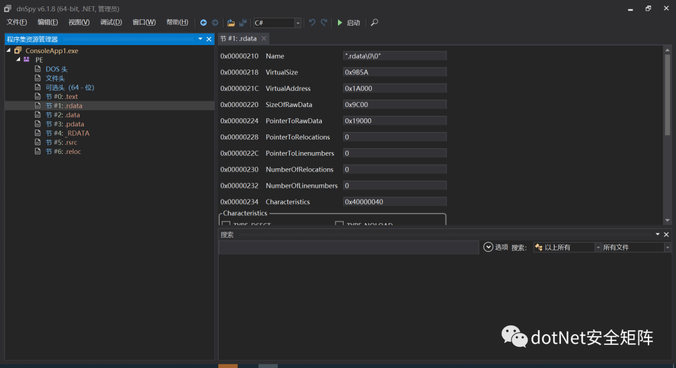Close the search panel
This screenshot has width=676, height=368.
[x=667, y=234]
